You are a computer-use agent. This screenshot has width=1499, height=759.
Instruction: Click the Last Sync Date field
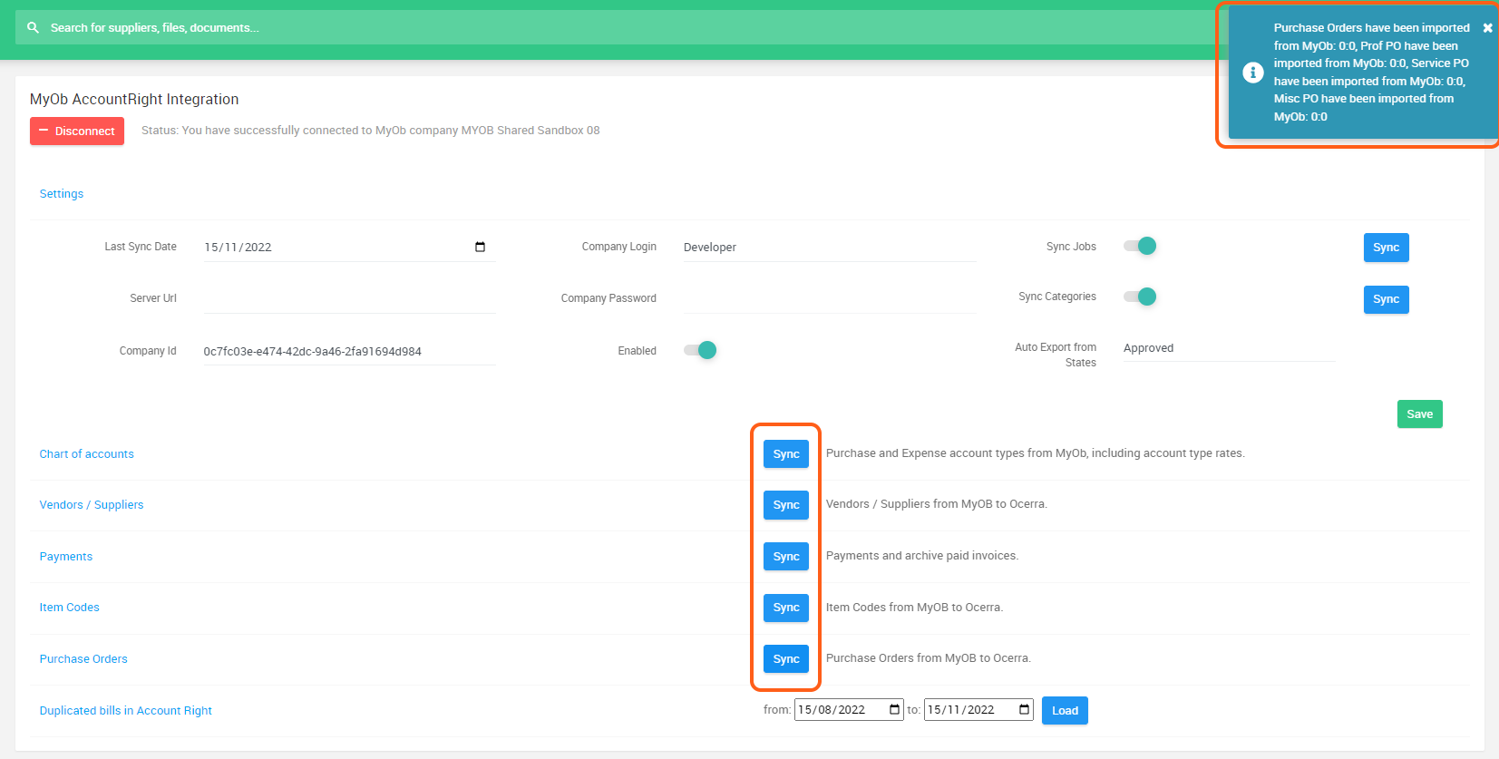click(x=349, y=248)
